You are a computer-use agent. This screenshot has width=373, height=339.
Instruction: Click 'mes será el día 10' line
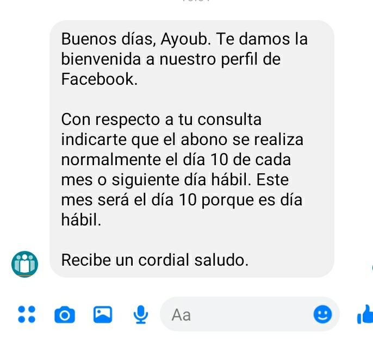(x=182, y=200)
